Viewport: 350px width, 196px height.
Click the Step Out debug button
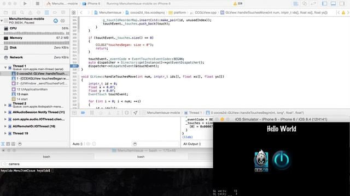point(118,113)
